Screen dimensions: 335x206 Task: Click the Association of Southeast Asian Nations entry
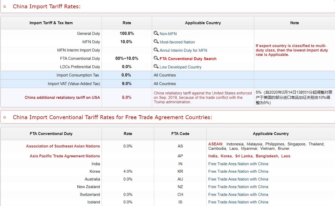(x=63, y=146)
